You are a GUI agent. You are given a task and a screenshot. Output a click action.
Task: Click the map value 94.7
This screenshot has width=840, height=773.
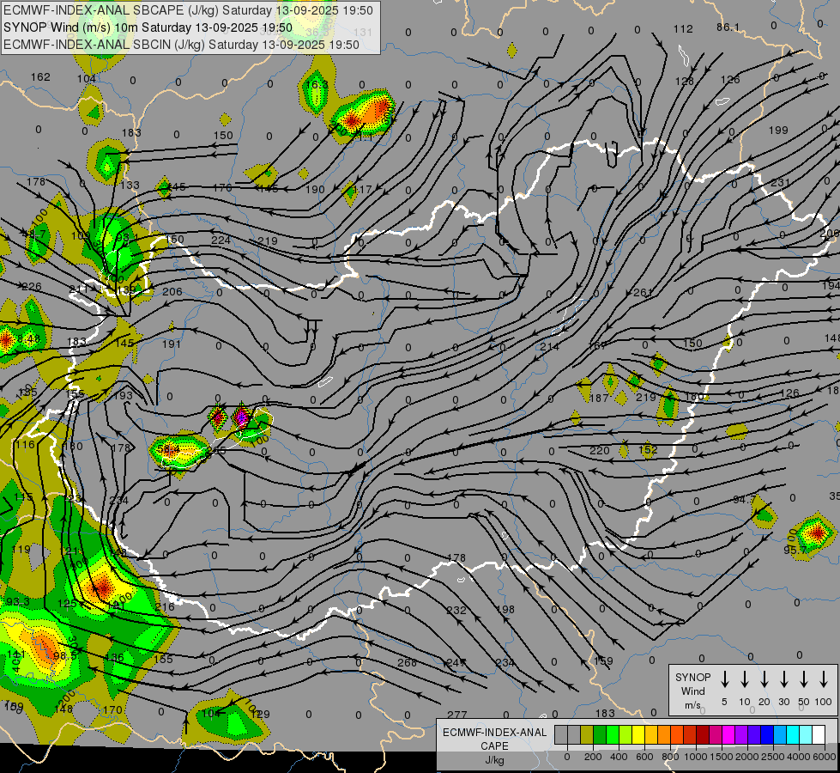[745, 500]
